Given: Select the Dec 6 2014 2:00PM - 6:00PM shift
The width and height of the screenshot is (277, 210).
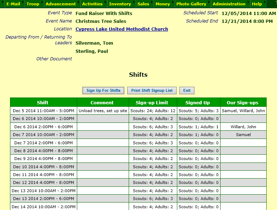Looking at the screenshot, I should (44, 127).
